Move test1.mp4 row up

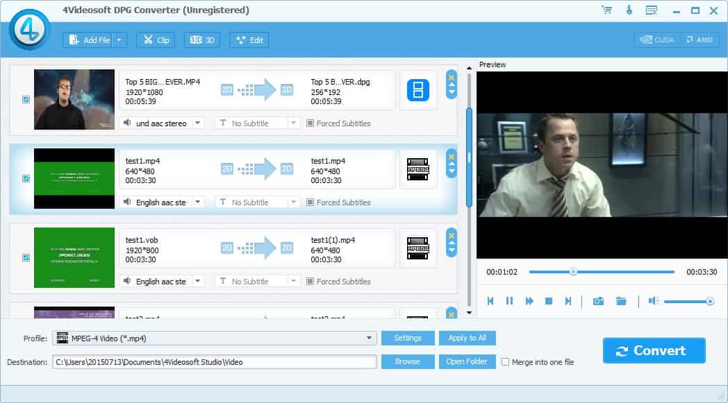pyautogui.click(x=452, y=164)
